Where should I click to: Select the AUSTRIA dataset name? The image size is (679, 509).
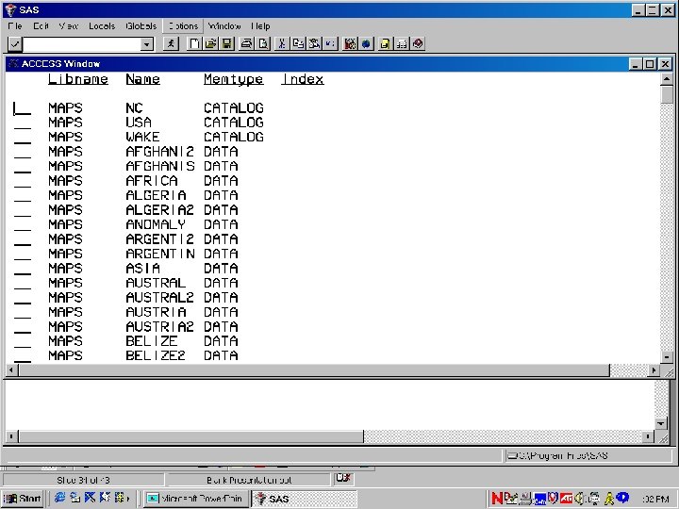(x=156, y=312)
